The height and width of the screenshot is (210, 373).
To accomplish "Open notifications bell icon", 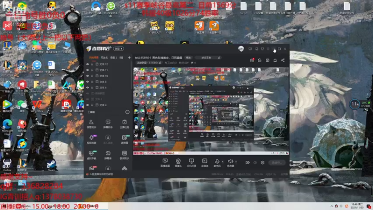I will click(x=275, y=60).
